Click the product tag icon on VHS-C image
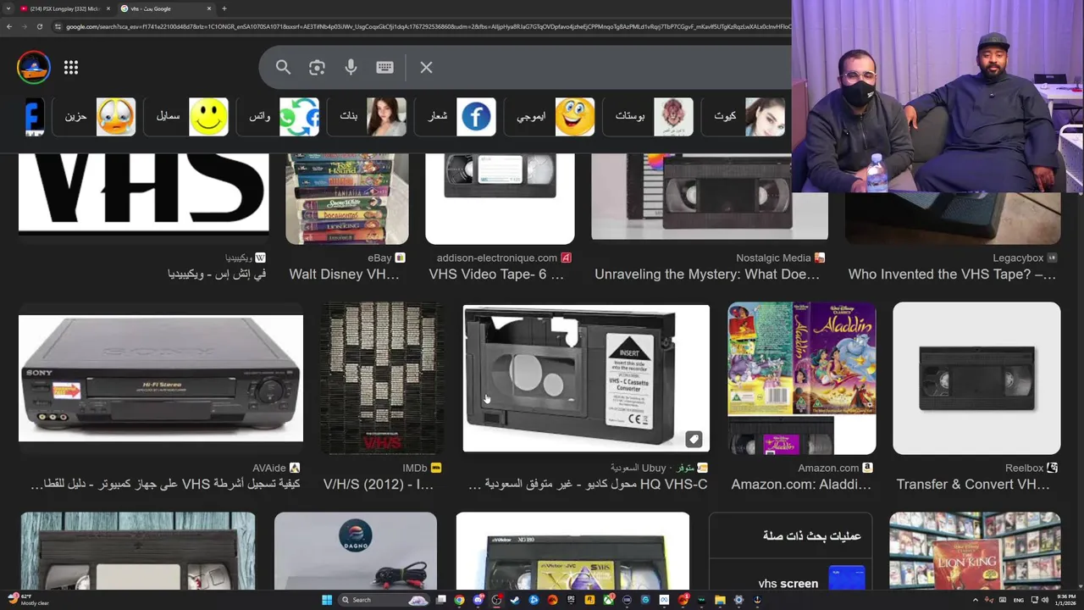 click(x=694, y=439)
